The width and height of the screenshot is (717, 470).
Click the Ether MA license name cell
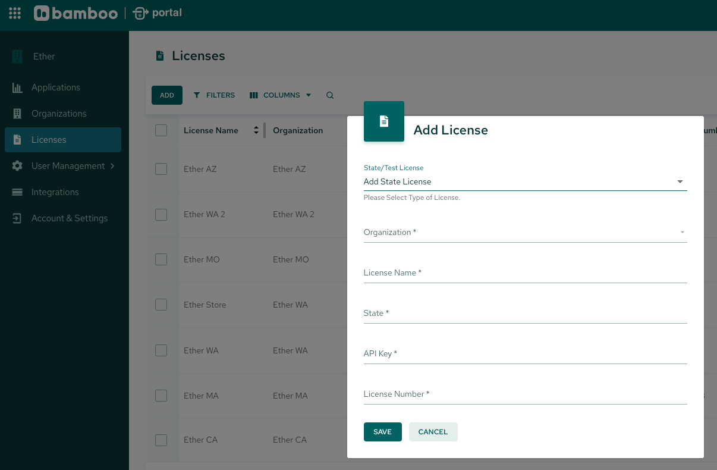click(202, 396)
